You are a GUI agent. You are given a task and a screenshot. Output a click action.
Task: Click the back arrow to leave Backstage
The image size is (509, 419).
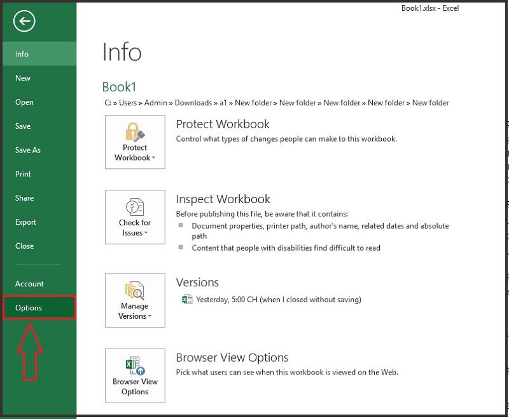point(24,22)
